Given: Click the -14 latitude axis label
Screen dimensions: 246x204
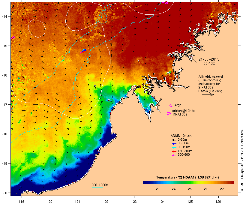Looking at the screenshot, I should click(x=4, y=16).
